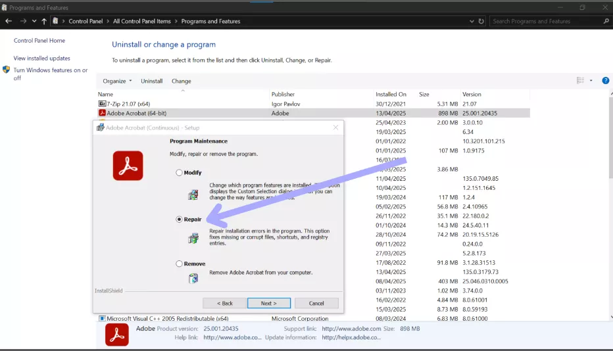The image size is (613, 351).
Task: Select the Repair radio button
Action: coord(179,220)
